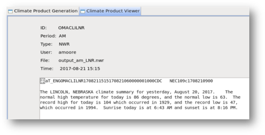Click the User value amoore
Image resolution: width=265 pixels, height=135 pixels.
67,52
